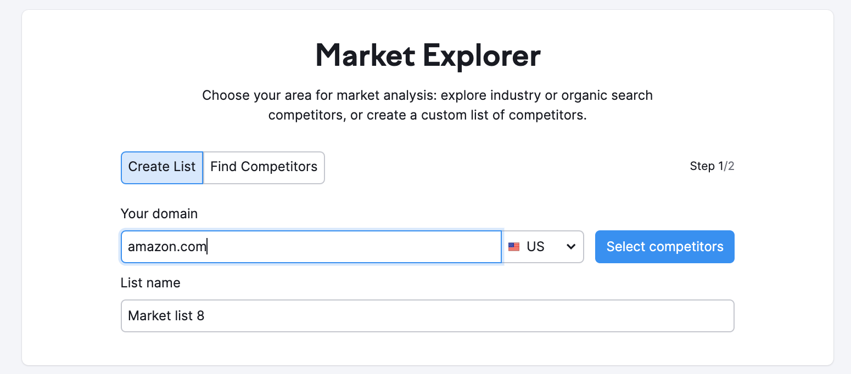Click into the List name field
Viewport: 851px width, 374px height.
(427, 316)
